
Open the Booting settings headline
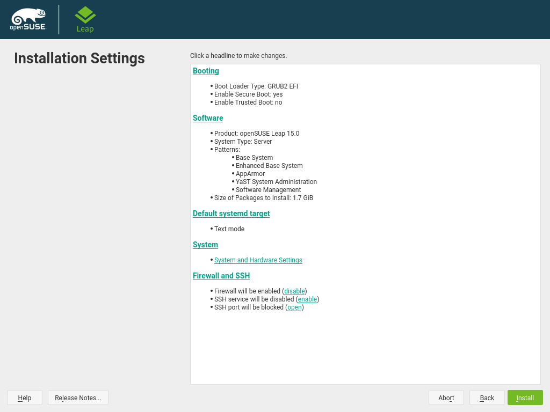[206, 71]
